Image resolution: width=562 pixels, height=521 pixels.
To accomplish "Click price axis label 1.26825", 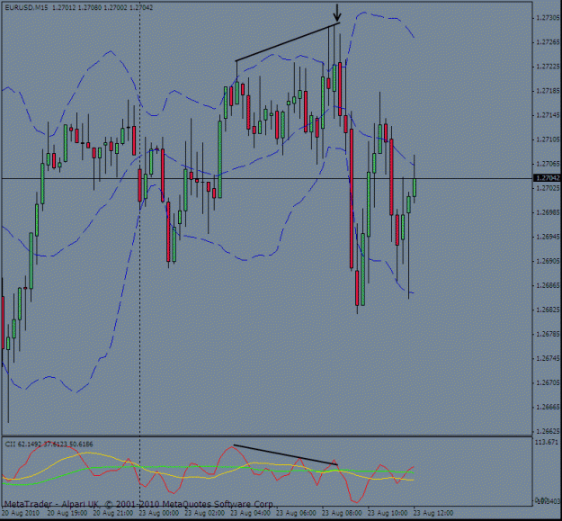I will (548, 310).
